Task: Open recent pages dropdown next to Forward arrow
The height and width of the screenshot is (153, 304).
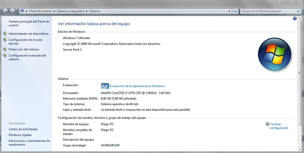Action: 17,11
